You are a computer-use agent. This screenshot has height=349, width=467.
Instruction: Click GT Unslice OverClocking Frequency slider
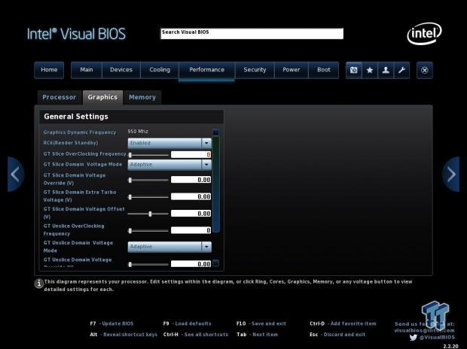click(148, 231)
